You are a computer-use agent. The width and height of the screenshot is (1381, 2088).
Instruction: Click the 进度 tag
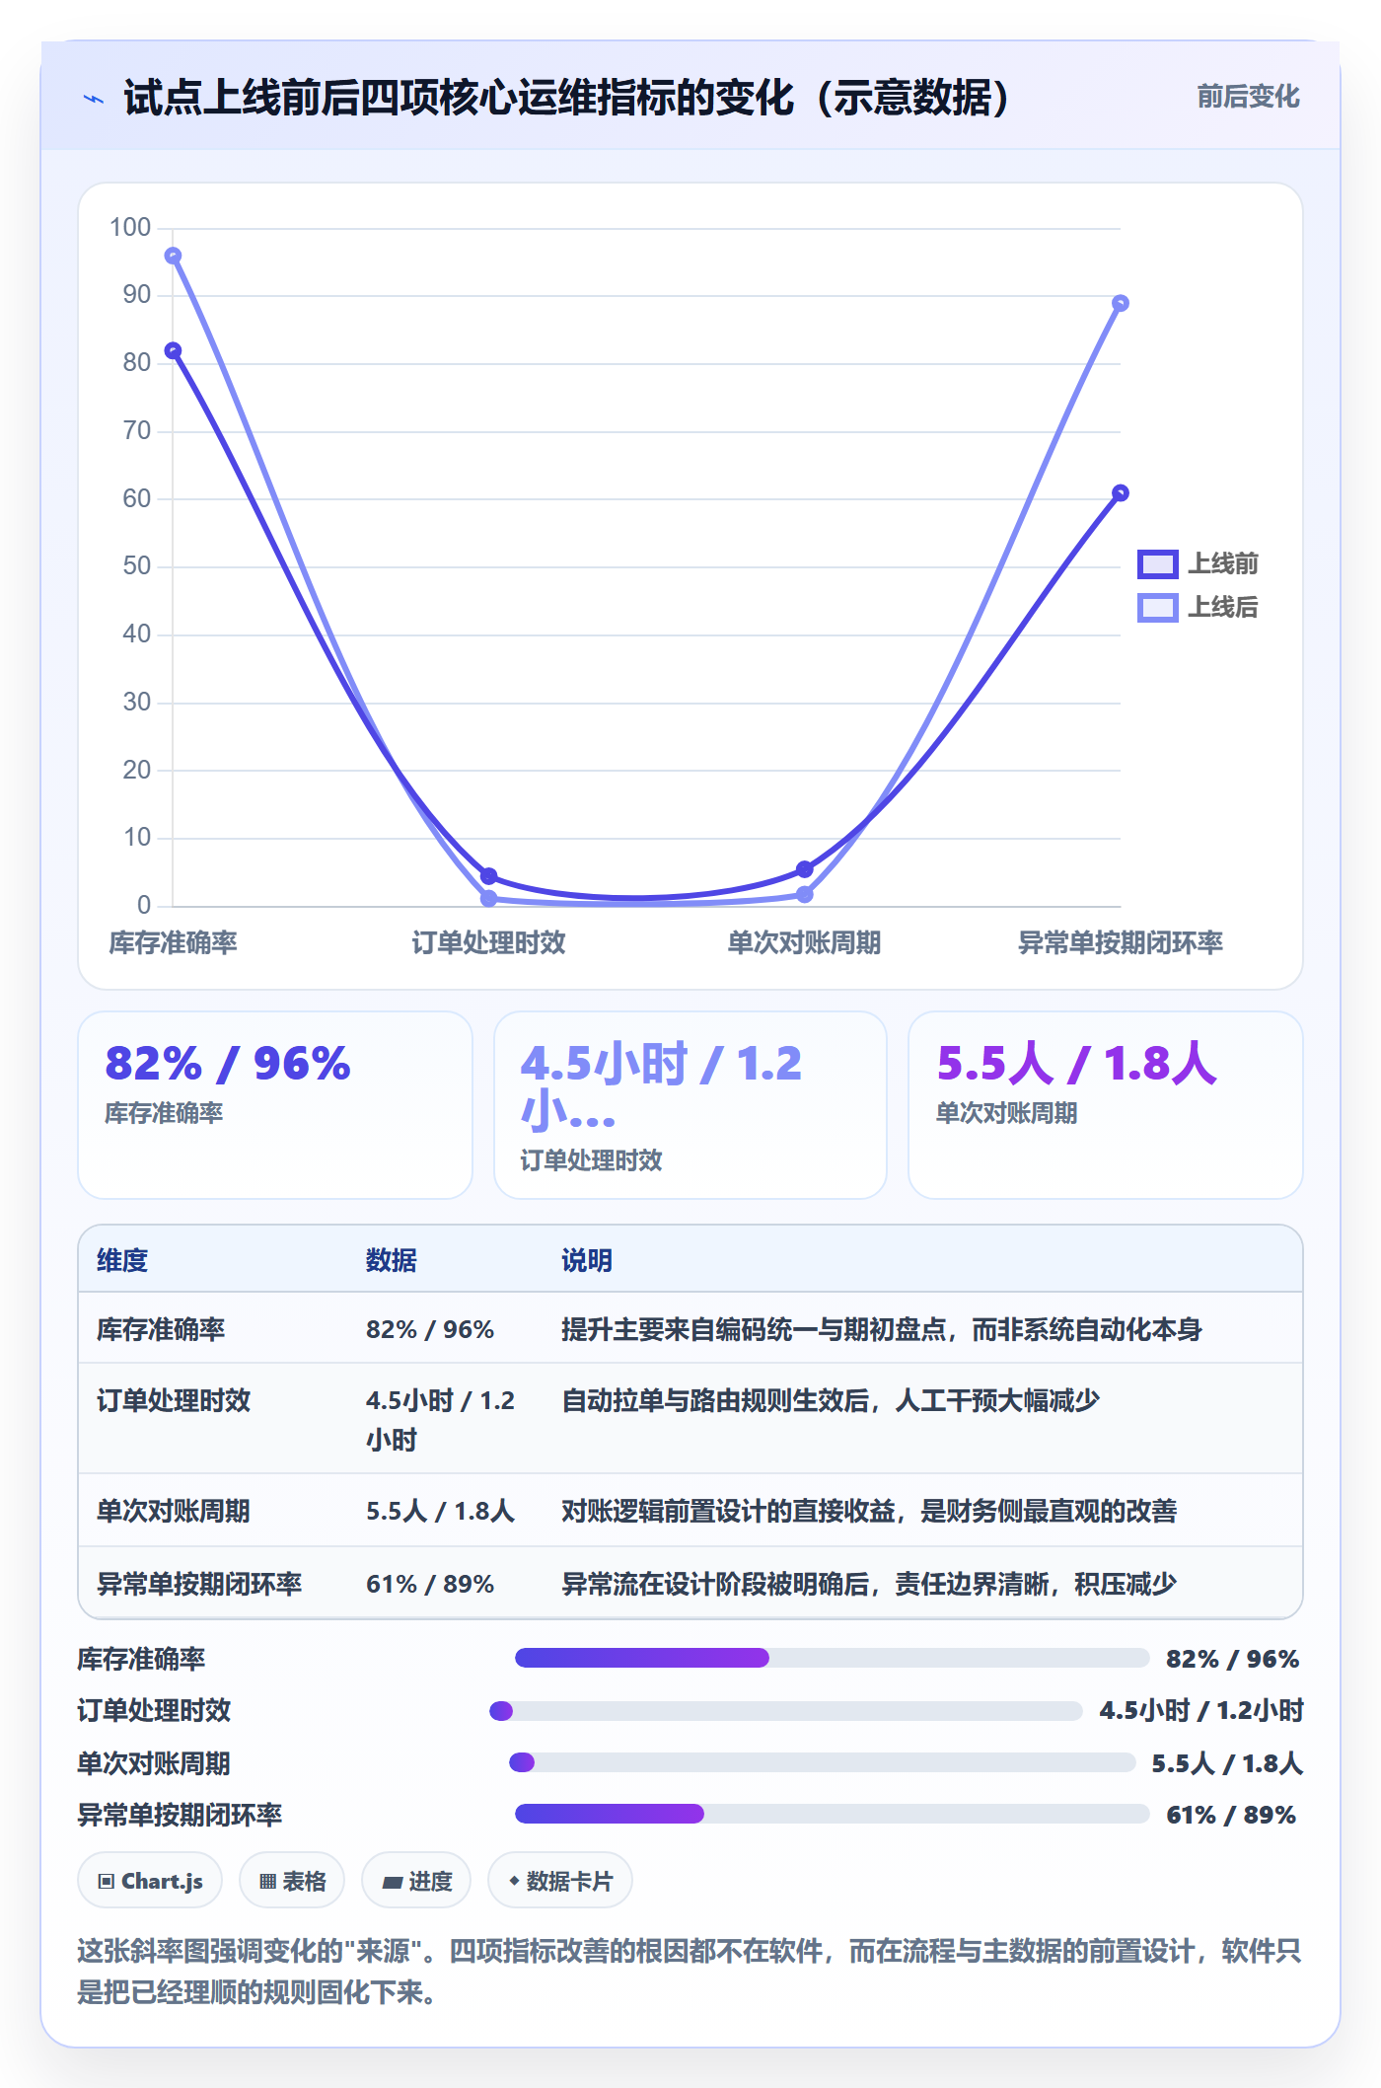(416, 1881)
